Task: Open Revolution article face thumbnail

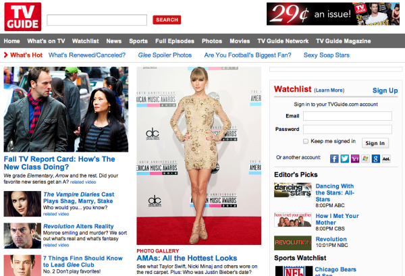Action: pyautogui.click(x=22, y=236)
